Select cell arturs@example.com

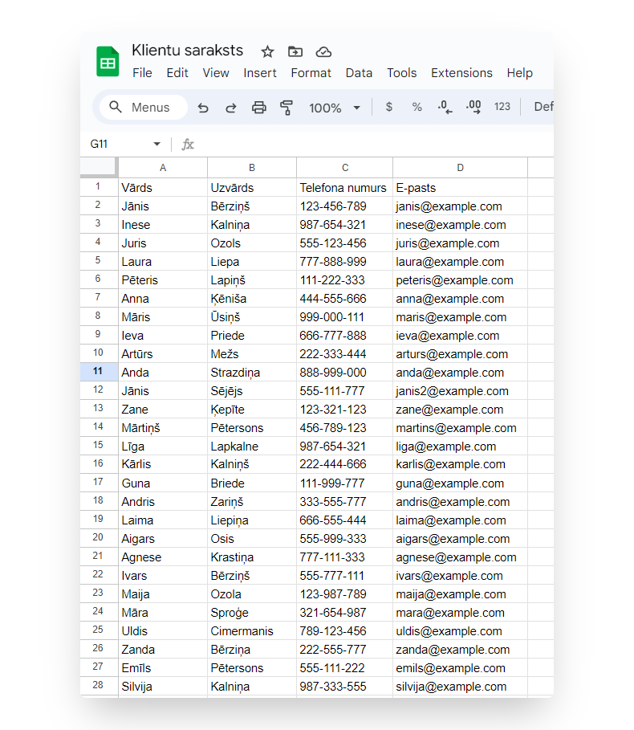coord(460,354)
